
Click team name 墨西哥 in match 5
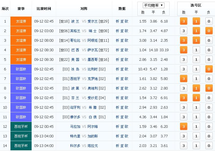[93, 59]
